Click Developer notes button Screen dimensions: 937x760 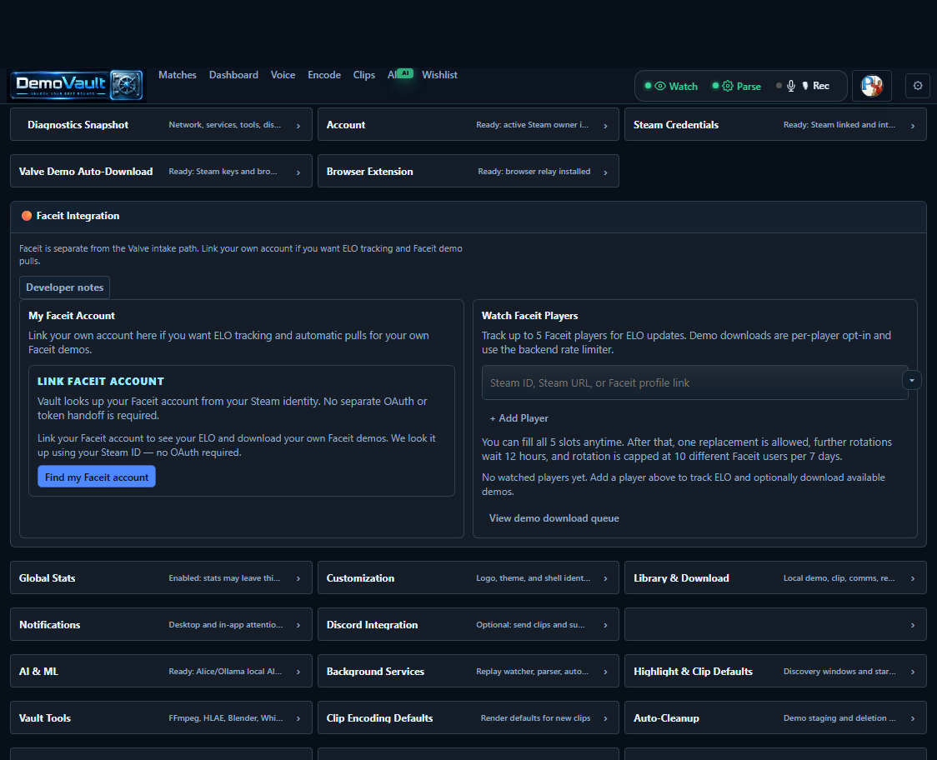point(64,287)
